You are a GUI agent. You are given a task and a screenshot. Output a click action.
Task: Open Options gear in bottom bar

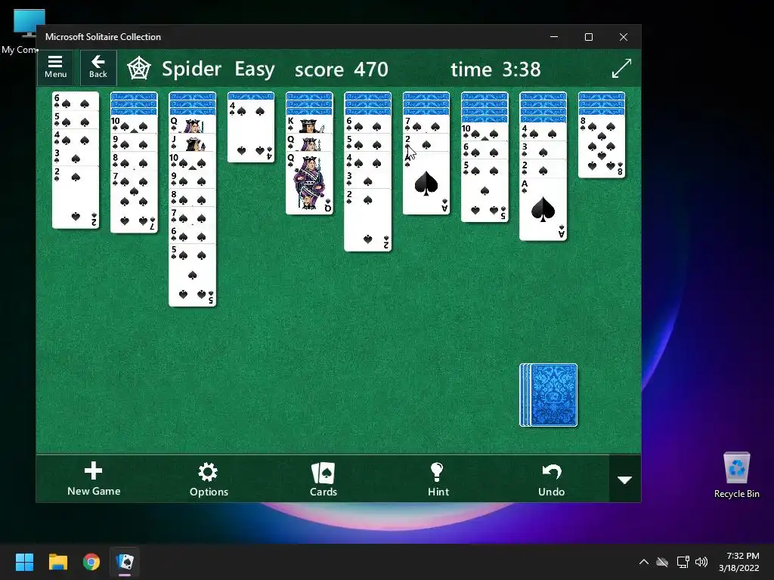(209, 478)
